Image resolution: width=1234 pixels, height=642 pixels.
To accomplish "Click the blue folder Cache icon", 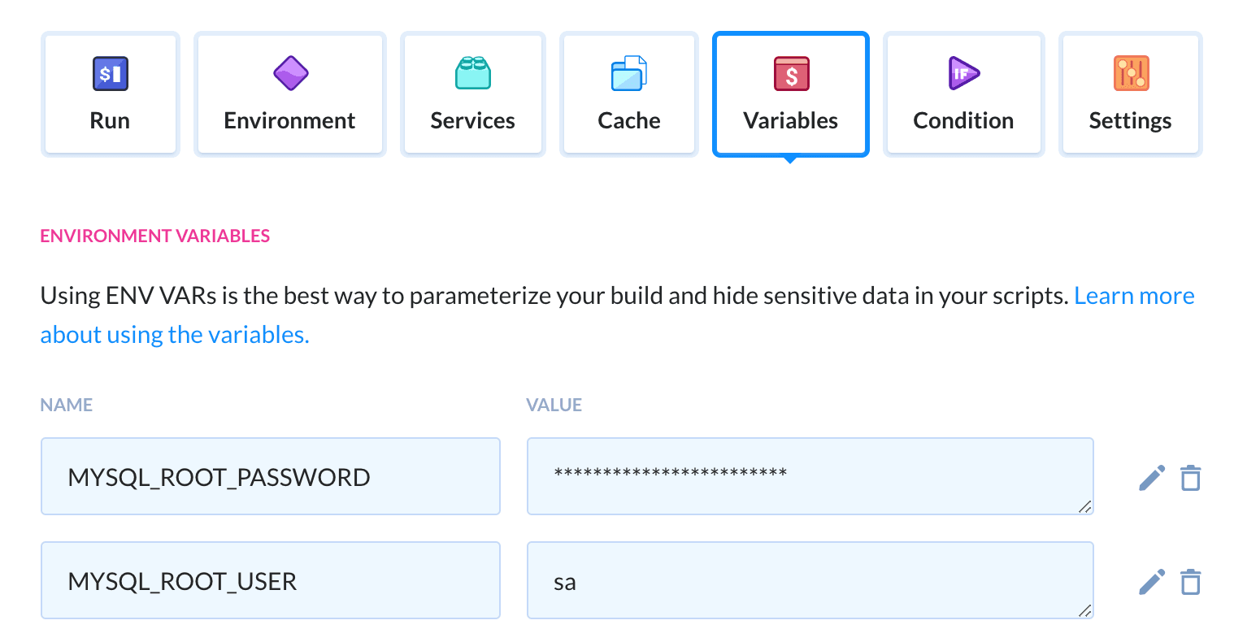I will click(628, 73).
